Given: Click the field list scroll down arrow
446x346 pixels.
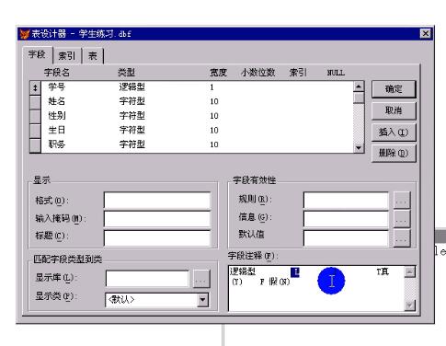Looking at the screenshot, I should [x=359, y=148].
